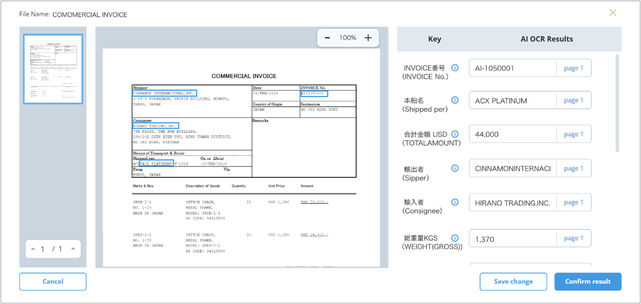Go to previous page with up arrow
The width and height of the screenshot is (641, 304).
(33, 249)
